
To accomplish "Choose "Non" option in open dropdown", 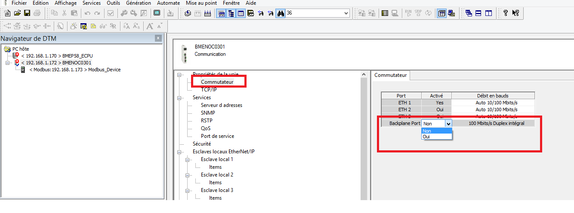I will [436, 131].
